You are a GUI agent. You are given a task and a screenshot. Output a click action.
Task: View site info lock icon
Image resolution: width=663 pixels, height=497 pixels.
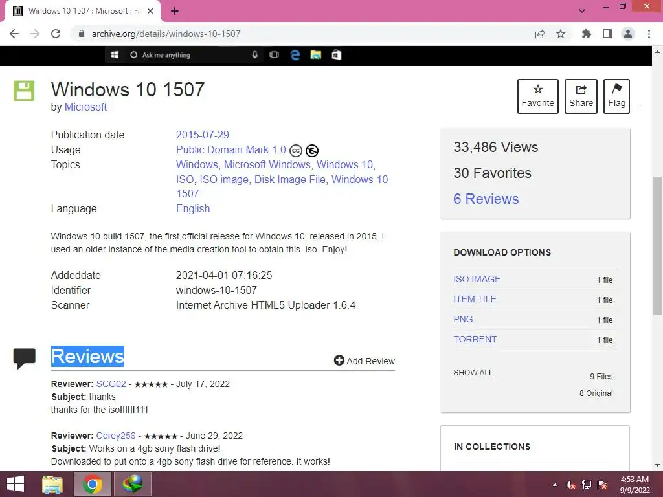click(82, 34)
